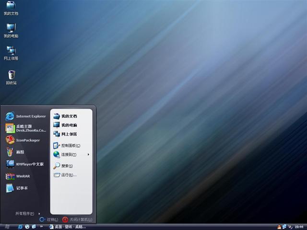Click the 19:44 system clock
The width and height of the screenshot is (307, 230).
click(299, 227)
